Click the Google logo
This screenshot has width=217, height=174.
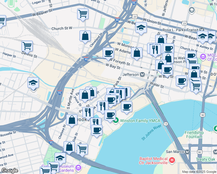coord(10,170)
